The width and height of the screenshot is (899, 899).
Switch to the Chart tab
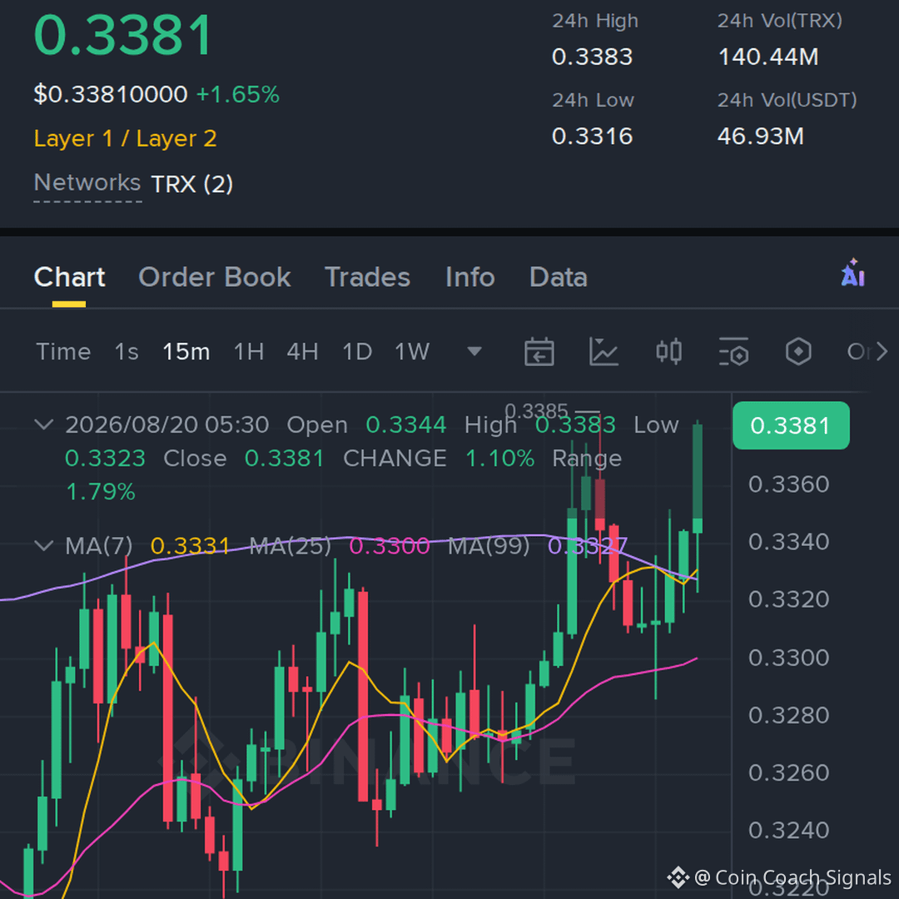coord(69,277)
